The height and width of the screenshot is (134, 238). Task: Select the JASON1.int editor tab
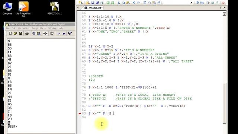coord(93,7)
